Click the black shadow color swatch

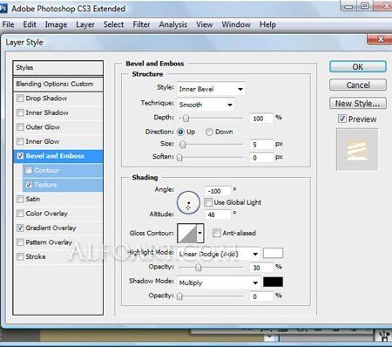(x=273, y=282)
